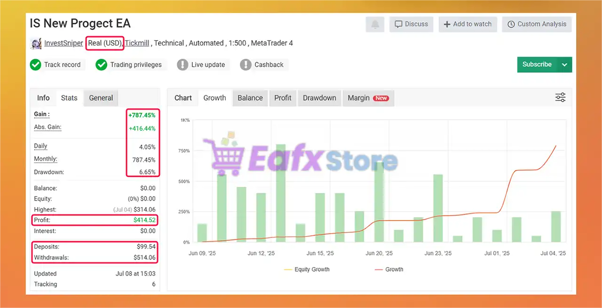This screenshot has width=602, height=308.
Task: Open Custom Analysis
Action: click(537, 24)
